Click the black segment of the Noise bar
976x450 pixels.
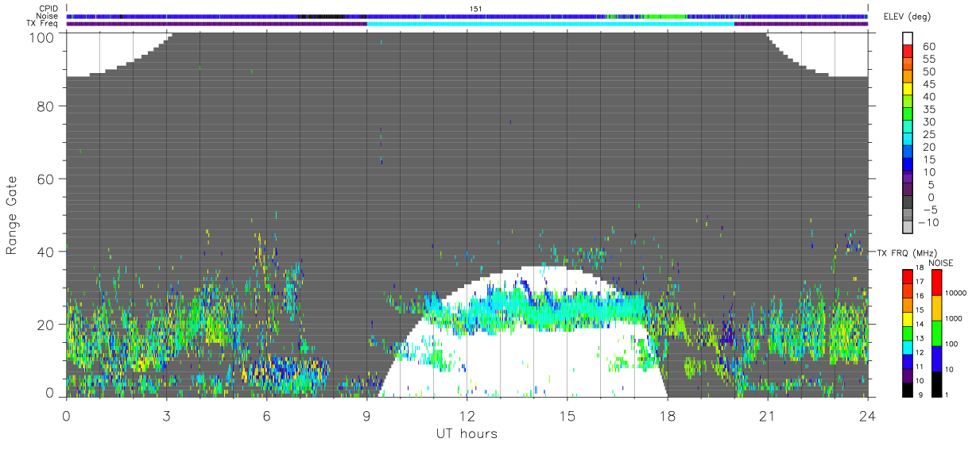click(321, 16)
